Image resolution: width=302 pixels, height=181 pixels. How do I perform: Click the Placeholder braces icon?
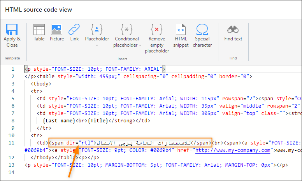tap(97, 30)
